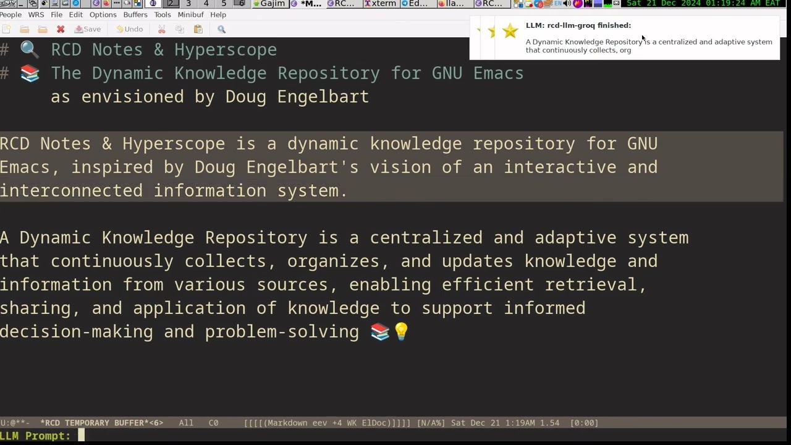Click the Search magnifier toolbar icon
The width and height of the screenshot is (791, 445).
pyautogui.click(x=221, y=29)
